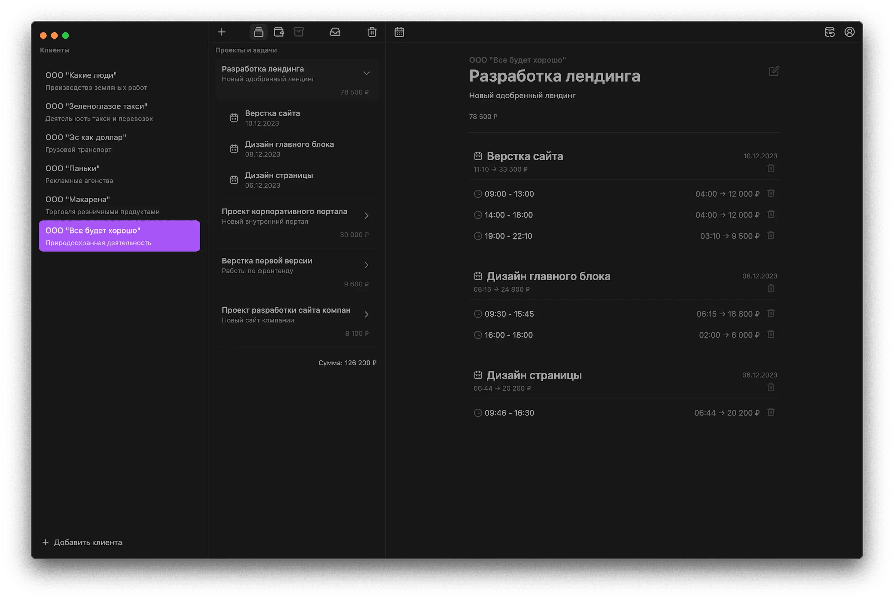Delete the 09:00 - 13:00 time entry
This screenshot has height=600, width=894.
[771, 193]
